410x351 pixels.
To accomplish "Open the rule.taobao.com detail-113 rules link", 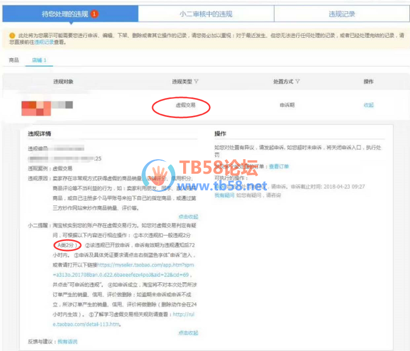I will point(123,319).
